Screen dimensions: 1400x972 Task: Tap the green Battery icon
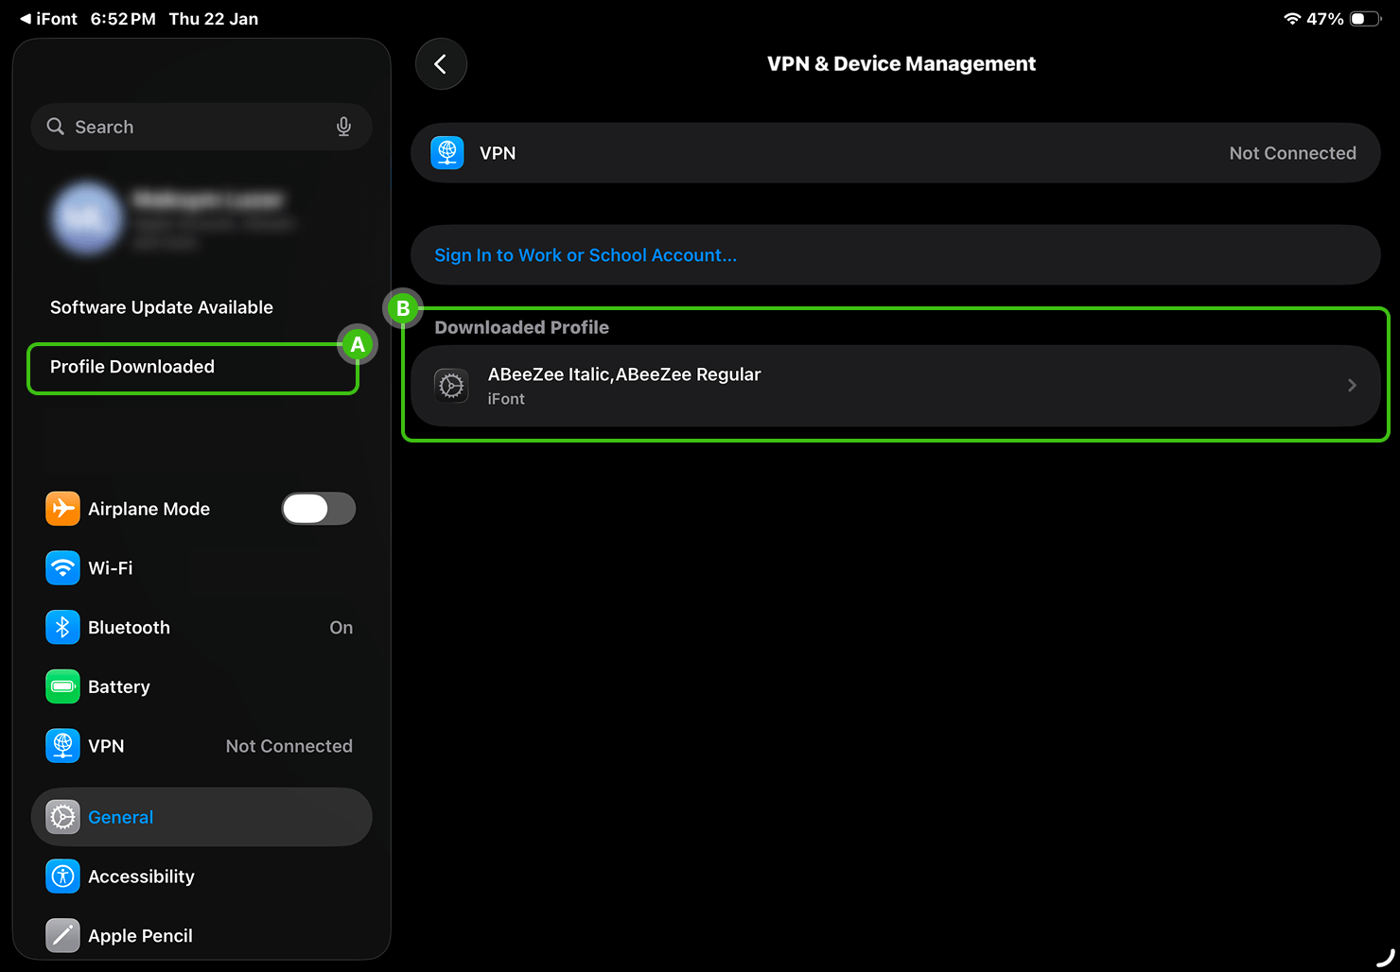pos(62,687)
